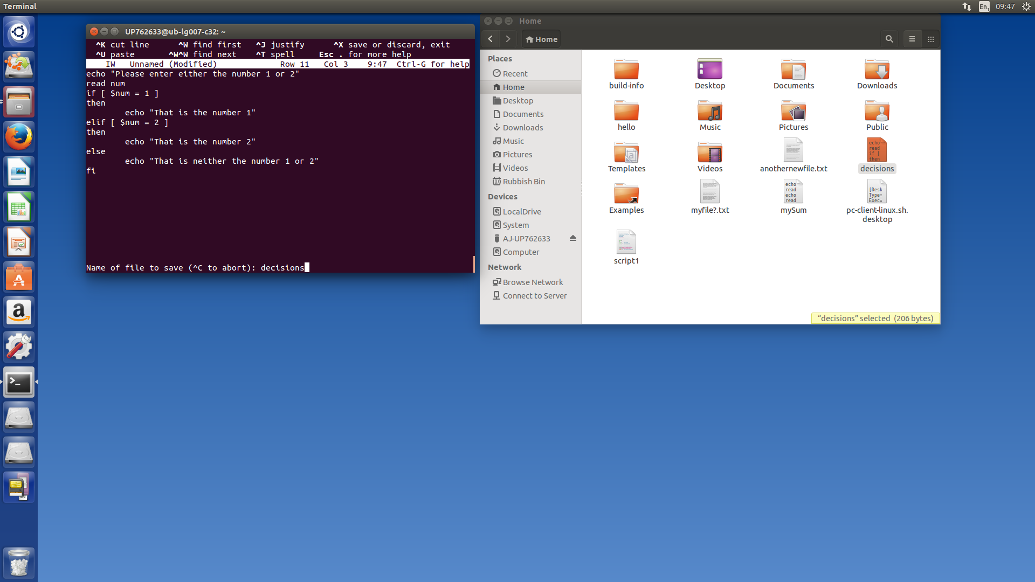Open search in the Files toolbar

(x=889, y=39)
